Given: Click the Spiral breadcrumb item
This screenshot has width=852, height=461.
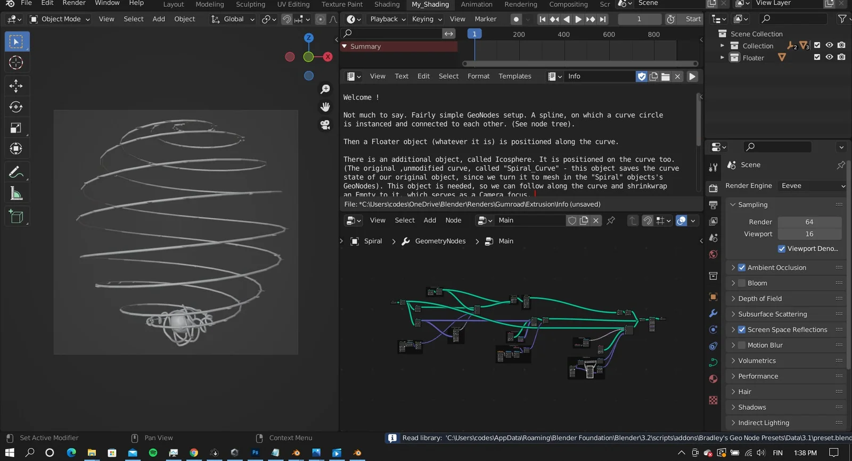Looking at the screenshot, I should click(373, 241).
